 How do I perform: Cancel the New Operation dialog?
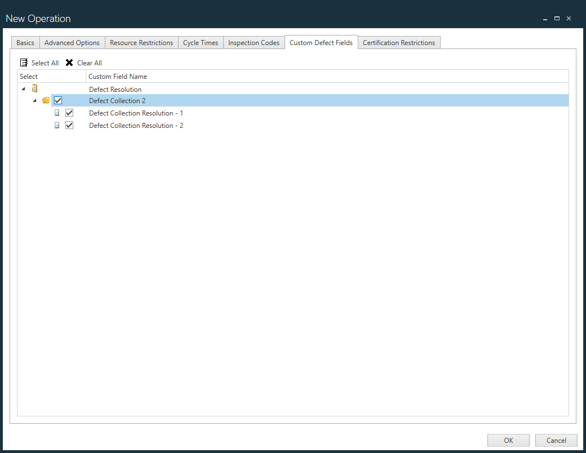(556, 440)
